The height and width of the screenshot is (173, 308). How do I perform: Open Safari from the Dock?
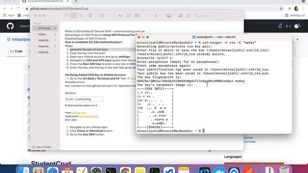tap(52, 170)
